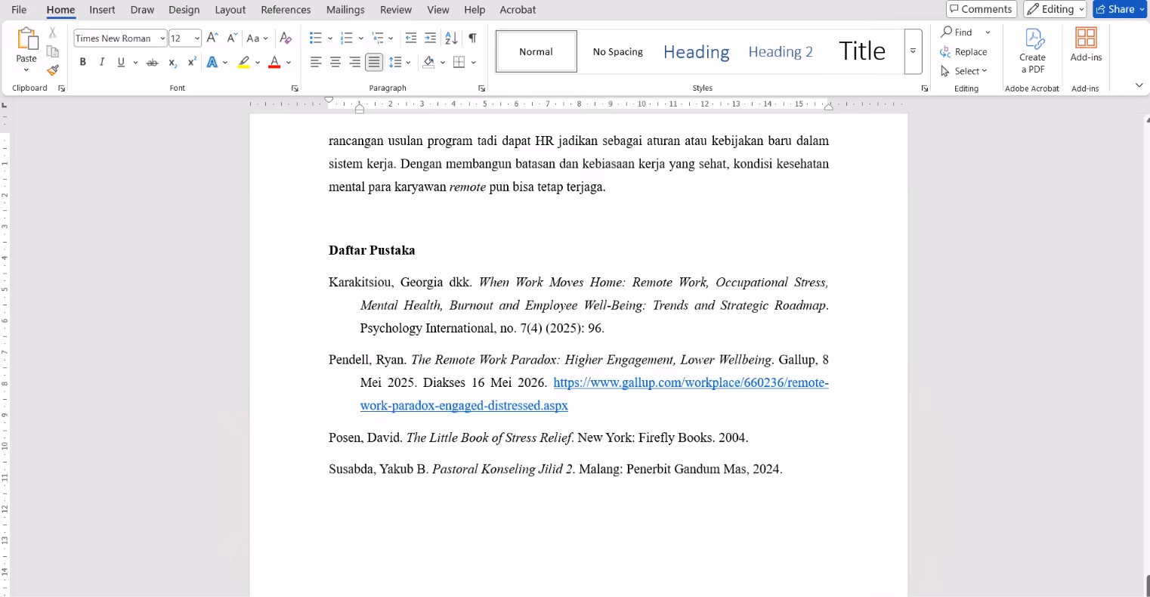The image size is (1150, 597).
Task: Apply the red font color swatch
Action: 274,62
